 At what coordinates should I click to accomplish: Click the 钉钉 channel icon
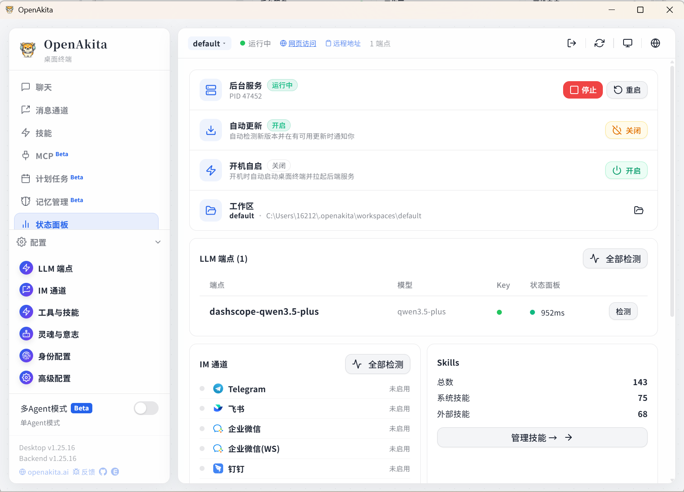pos(218,468)
